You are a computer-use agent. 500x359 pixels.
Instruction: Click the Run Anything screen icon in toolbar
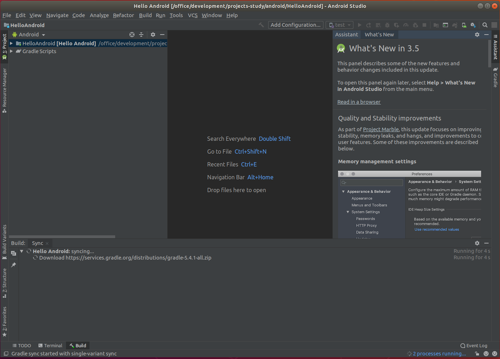445,25
